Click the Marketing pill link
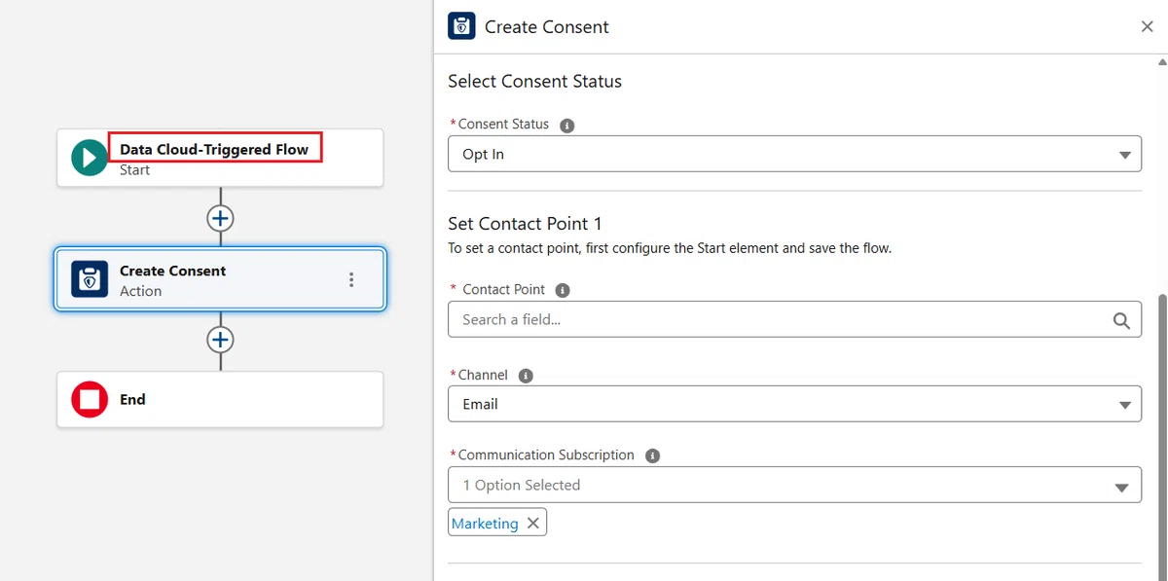This screenshot has height=581, width=1168. coord(485,524)
